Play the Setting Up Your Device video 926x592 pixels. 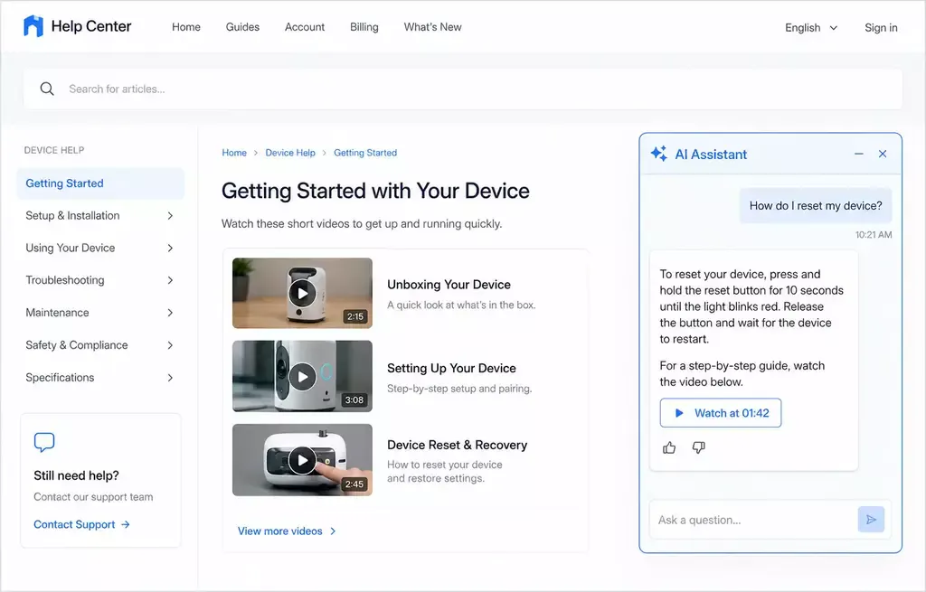point(302,377)
